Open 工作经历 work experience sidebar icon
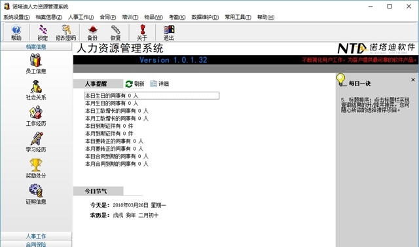The width and height of the screenshot is (419, 247). point(36,116)
